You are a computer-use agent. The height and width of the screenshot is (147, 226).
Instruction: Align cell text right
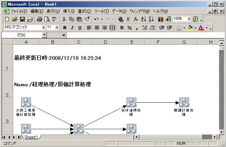105,28
